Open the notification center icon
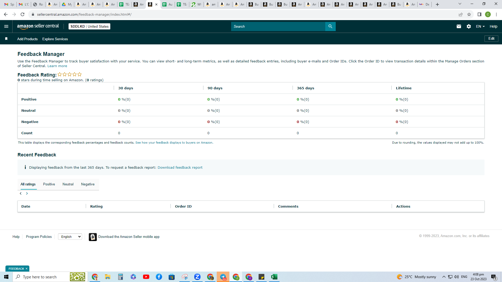This screenshot has width=502, height=282. click(494, 277)
